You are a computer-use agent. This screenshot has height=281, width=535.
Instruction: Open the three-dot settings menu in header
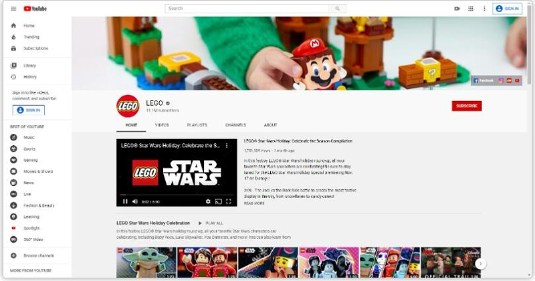[484, 9]
